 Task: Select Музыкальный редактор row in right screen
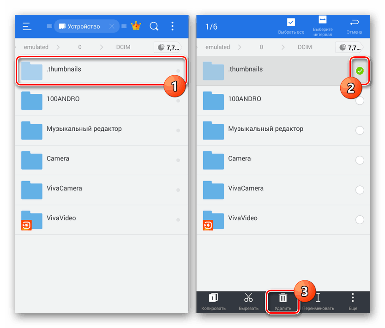[x=283, y=130]
